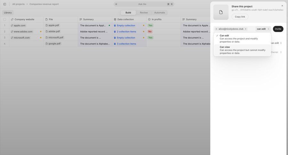This screenshot has height=155, width=288.
Task: Click the link icon in Company website header
Action: 12,19
